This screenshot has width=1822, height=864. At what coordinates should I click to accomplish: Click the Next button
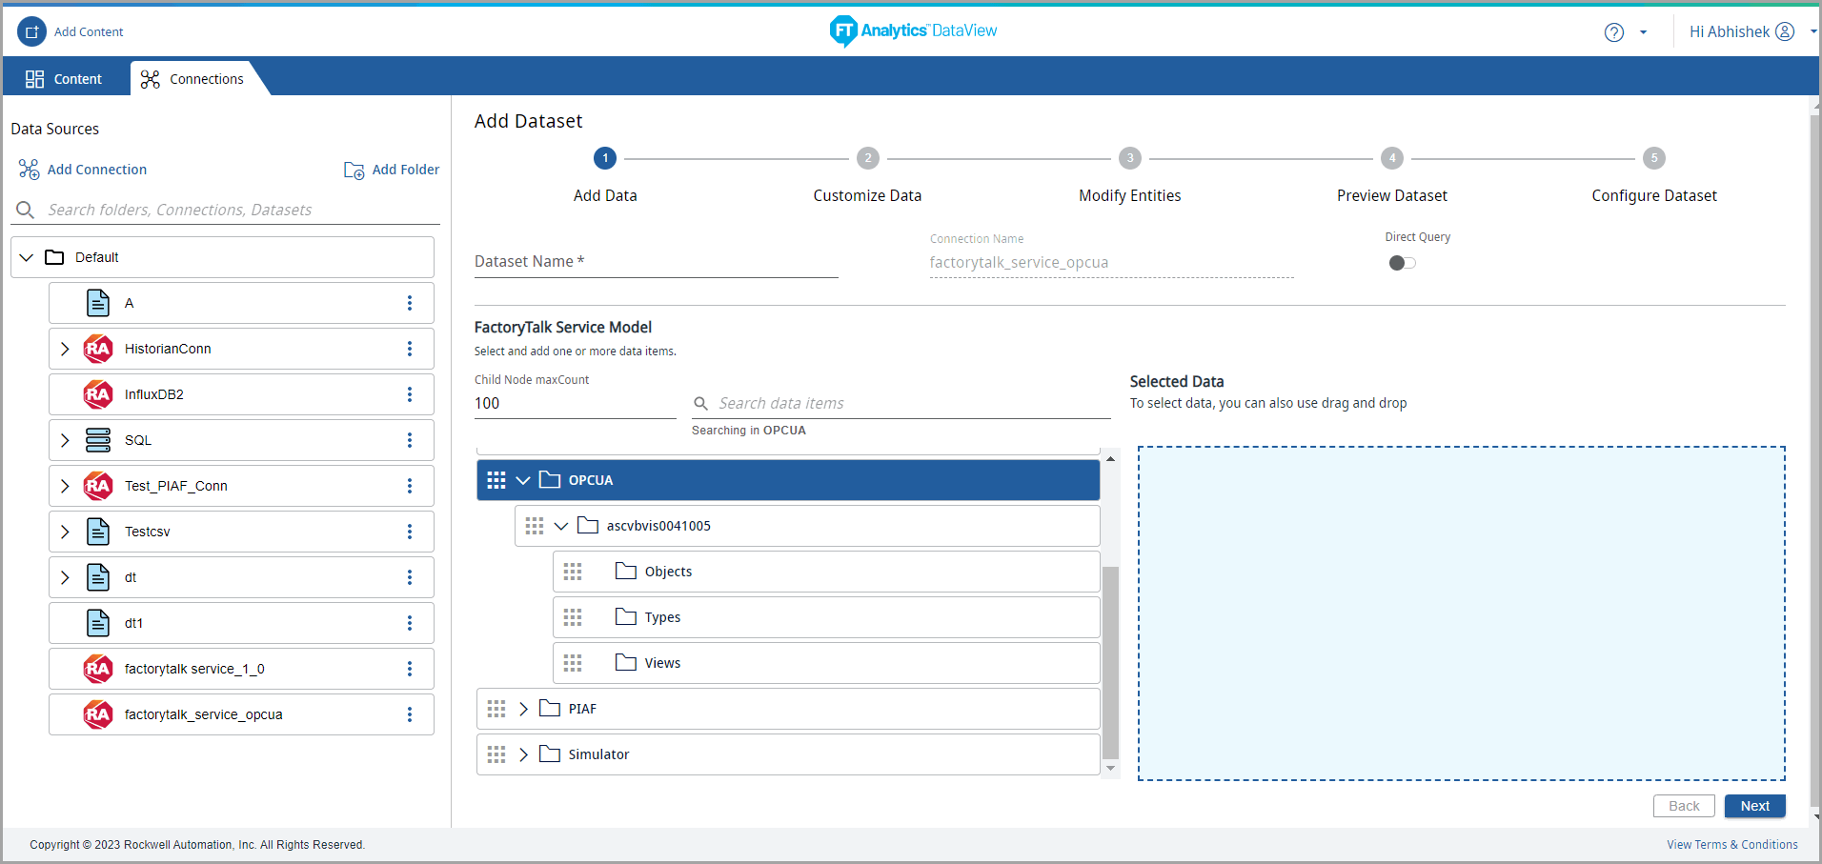coord(1755,806)
